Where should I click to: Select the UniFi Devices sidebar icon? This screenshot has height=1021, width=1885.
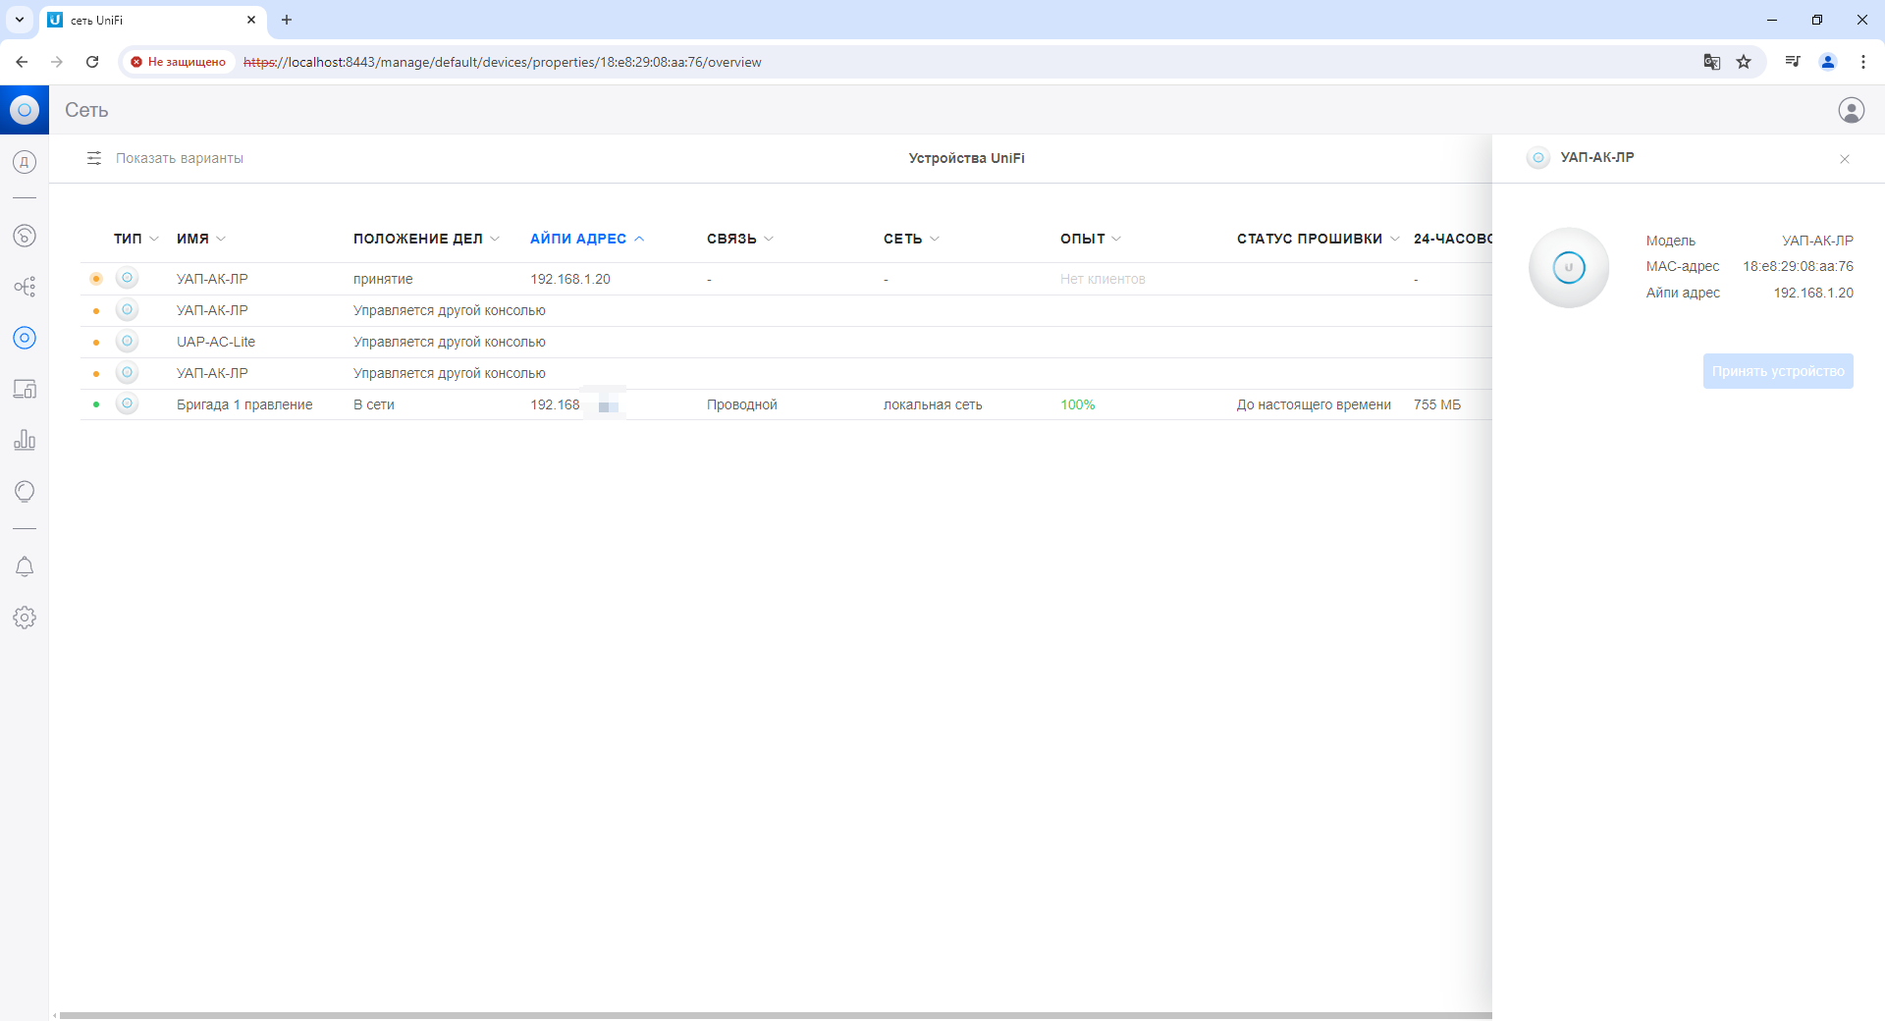25,338
